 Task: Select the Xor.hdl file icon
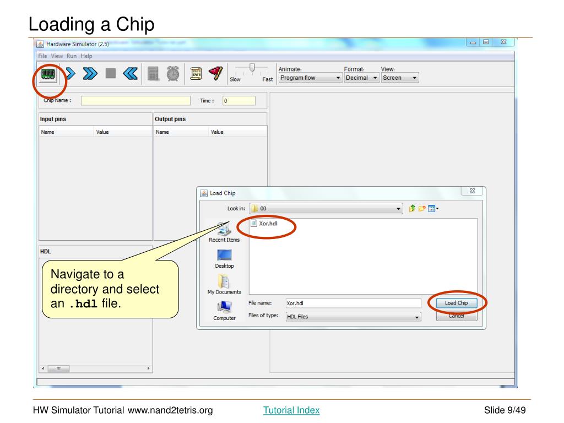(254, 224)
